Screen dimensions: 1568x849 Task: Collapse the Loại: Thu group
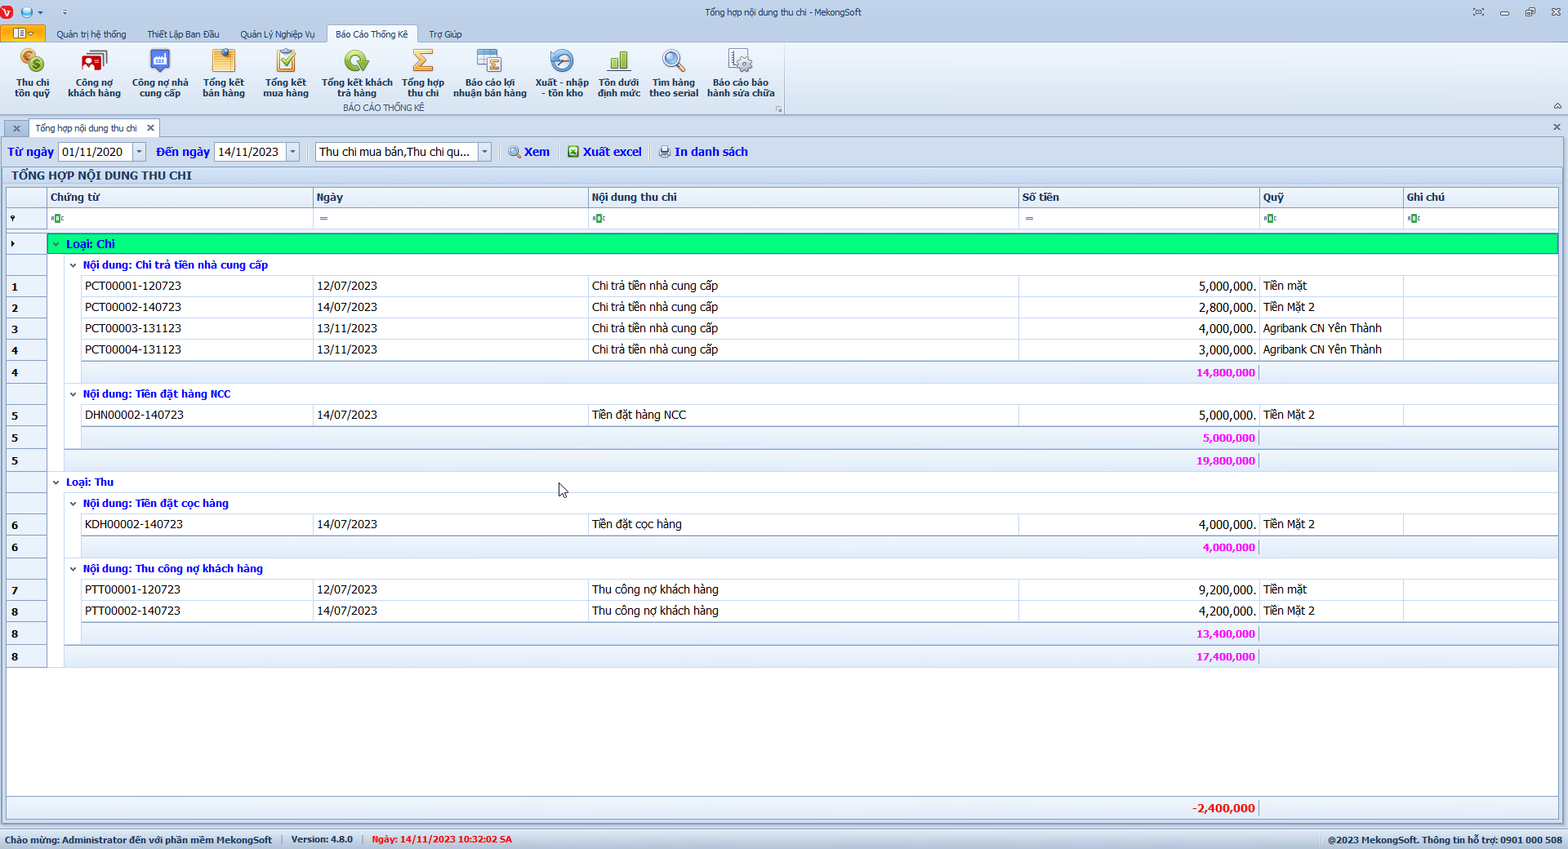point(56,482)
